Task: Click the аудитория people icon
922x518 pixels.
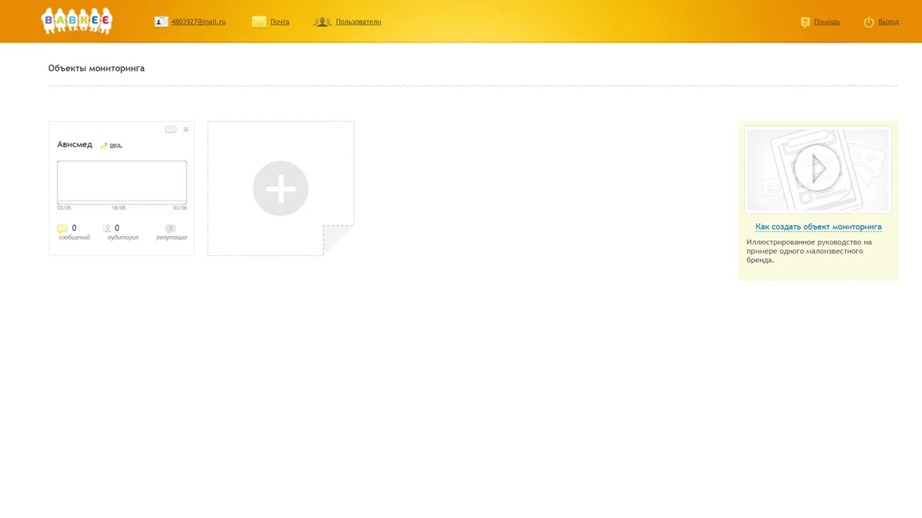Action: [x=106, y=228]
